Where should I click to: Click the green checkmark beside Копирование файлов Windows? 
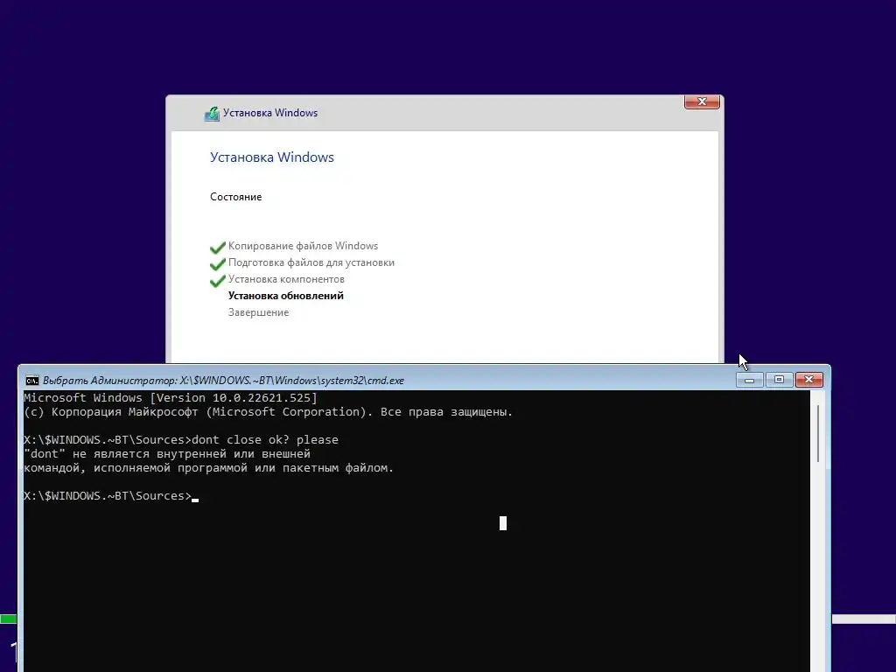coord(218,247)
